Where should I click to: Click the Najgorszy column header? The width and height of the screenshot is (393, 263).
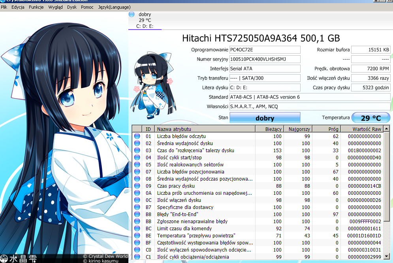(298, 129)
